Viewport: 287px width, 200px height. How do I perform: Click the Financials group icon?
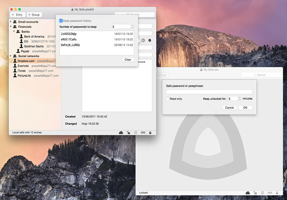pyautogui.click(x=15, y=27)
